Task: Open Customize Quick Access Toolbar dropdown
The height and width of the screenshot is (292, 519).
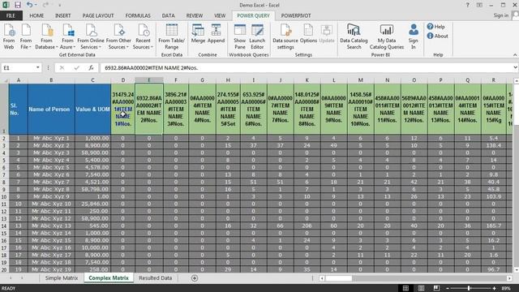Action: [59, 6]
